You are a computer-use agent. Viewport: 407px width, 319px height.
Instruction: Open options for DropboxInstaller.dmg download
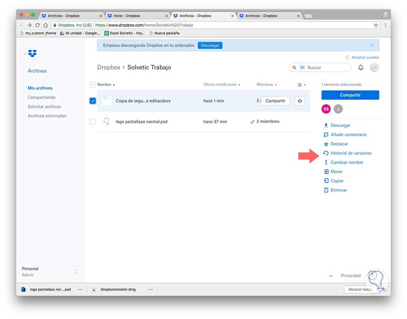(x=151, y=289)
